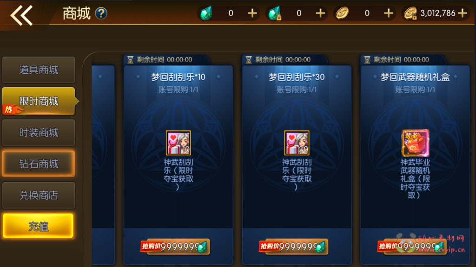The height and width of the screenshot is (267, 476).
Task: Tap the green diamond currency icon
Action: [x=206, y=13]
